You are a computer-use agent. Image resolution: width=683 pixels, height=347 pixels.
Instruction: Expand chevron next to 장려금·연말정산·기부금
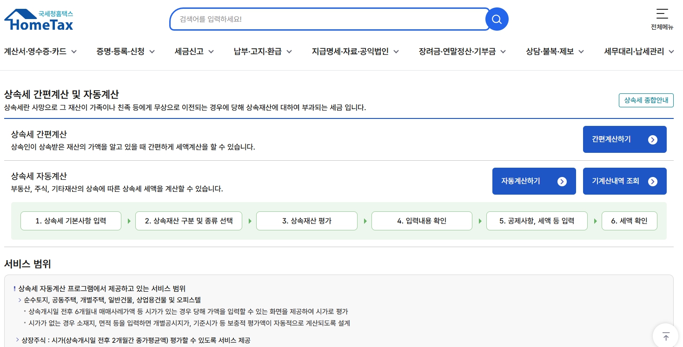coord(503,52)
